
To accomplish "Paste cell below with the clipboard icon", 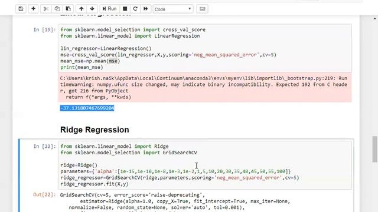I will coord(69,9).
